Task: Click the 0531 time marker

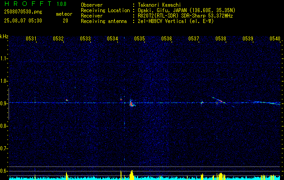Action: click(31, 38)
